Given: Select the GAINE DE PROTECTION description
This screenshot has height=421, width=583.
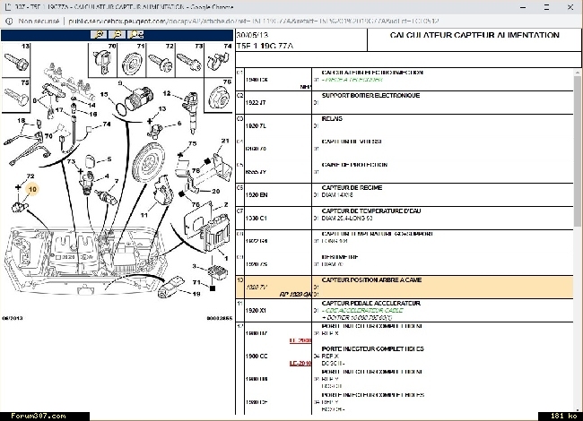Looking at the screenshot, I should point(354,165).
